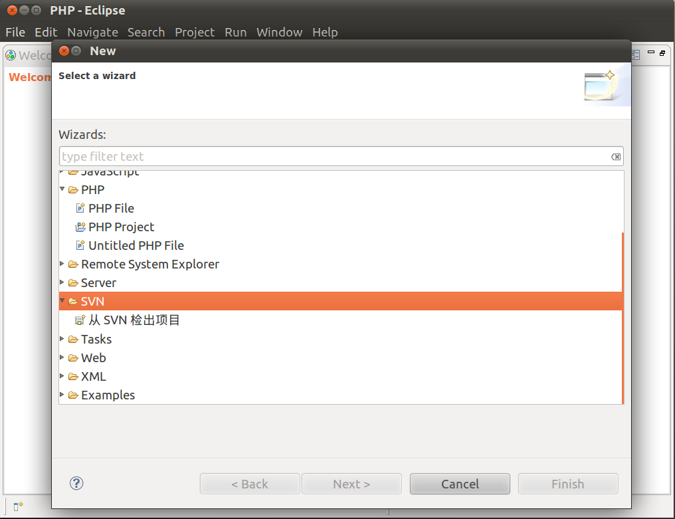Select the Server label
Image resolution: width=675 pixels, height=519 pixels.
point(98,283)
